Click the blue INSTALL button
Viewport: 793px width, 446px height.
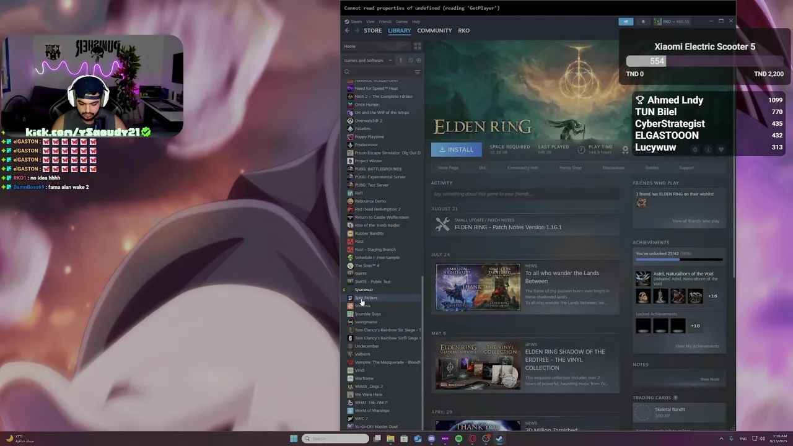tap(456, 149)
